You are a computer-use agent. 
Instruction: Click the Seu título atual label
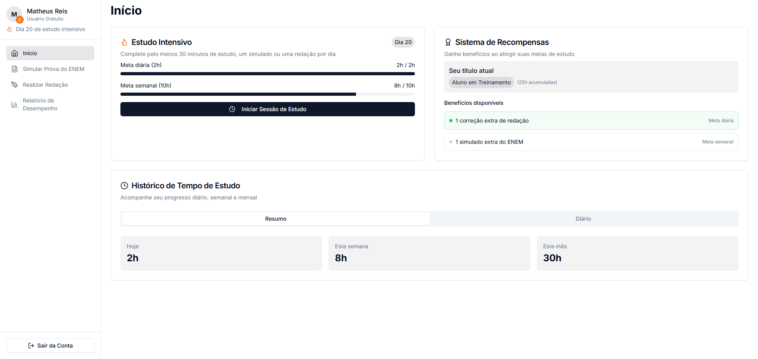click(471, 71)
